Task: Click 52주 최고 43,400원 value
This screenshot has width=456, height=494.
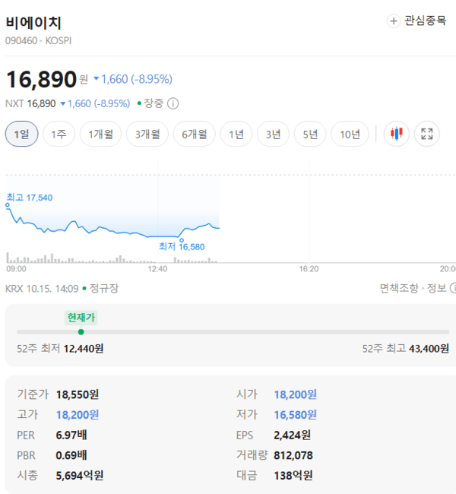Action: coord(406,349)
